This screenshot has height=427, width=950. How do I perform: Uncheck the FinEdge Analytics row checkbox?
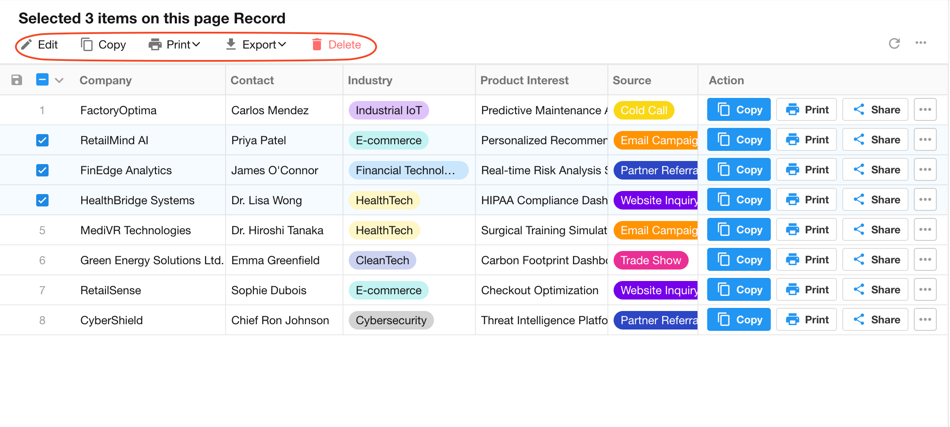pos(42,170)
